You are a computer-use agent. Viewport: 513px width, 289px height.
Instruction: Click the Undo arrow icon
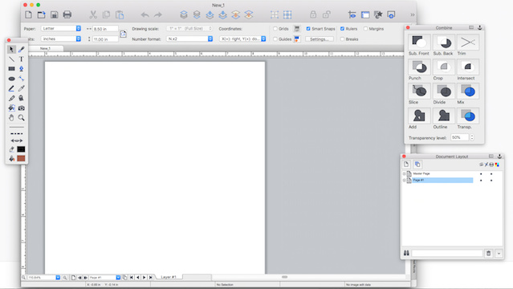click(145, 14)
